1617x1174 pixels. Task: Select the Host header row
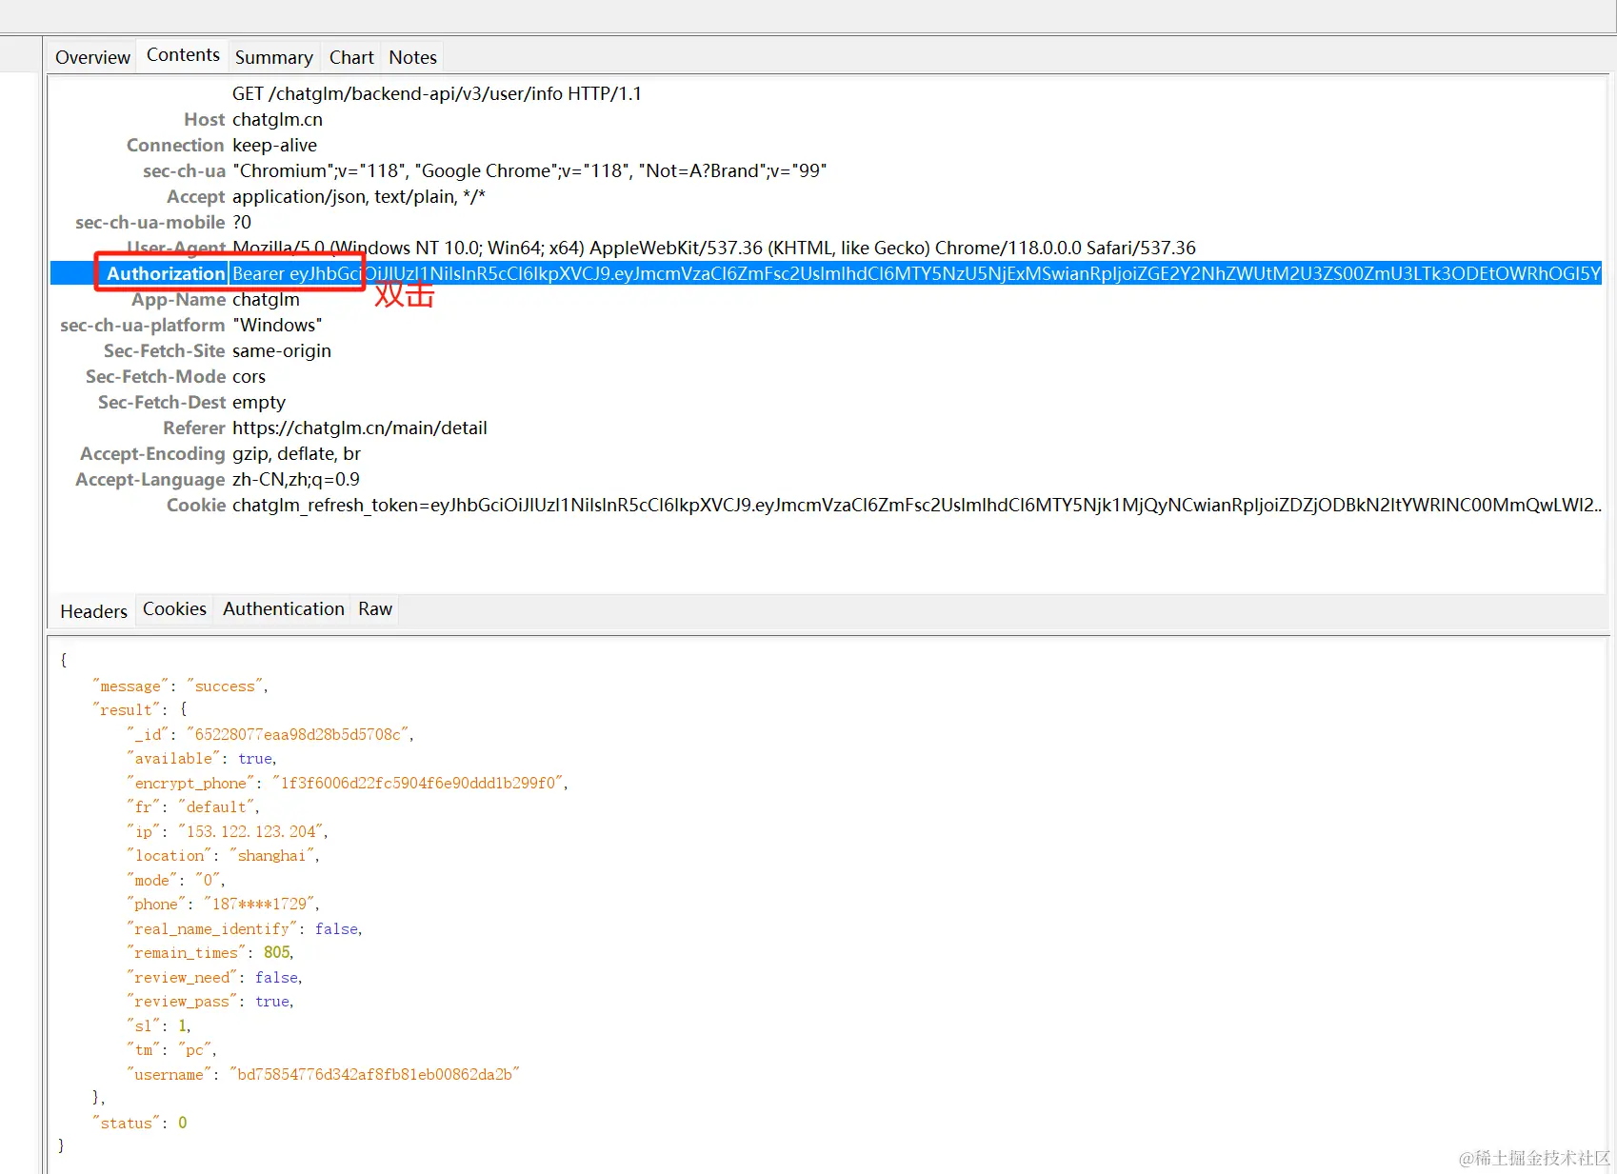tap(826, 119)
